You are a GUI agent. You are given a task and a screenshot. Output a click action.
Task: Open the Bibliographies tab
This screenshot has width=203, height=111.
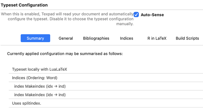pyautogui.click(x=96, y=38)
